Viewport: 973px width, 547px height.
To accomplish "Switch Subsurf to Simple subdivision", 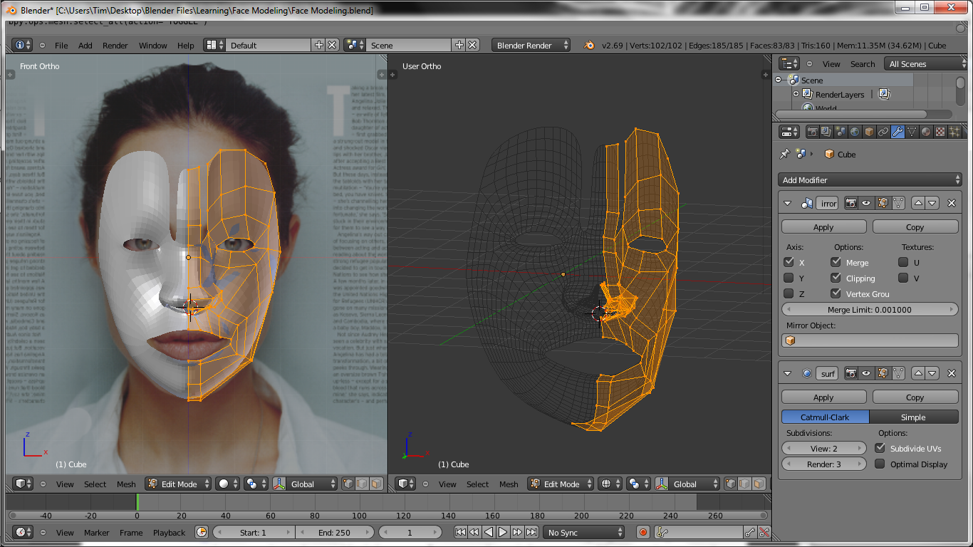I will (x=915, y=417).
